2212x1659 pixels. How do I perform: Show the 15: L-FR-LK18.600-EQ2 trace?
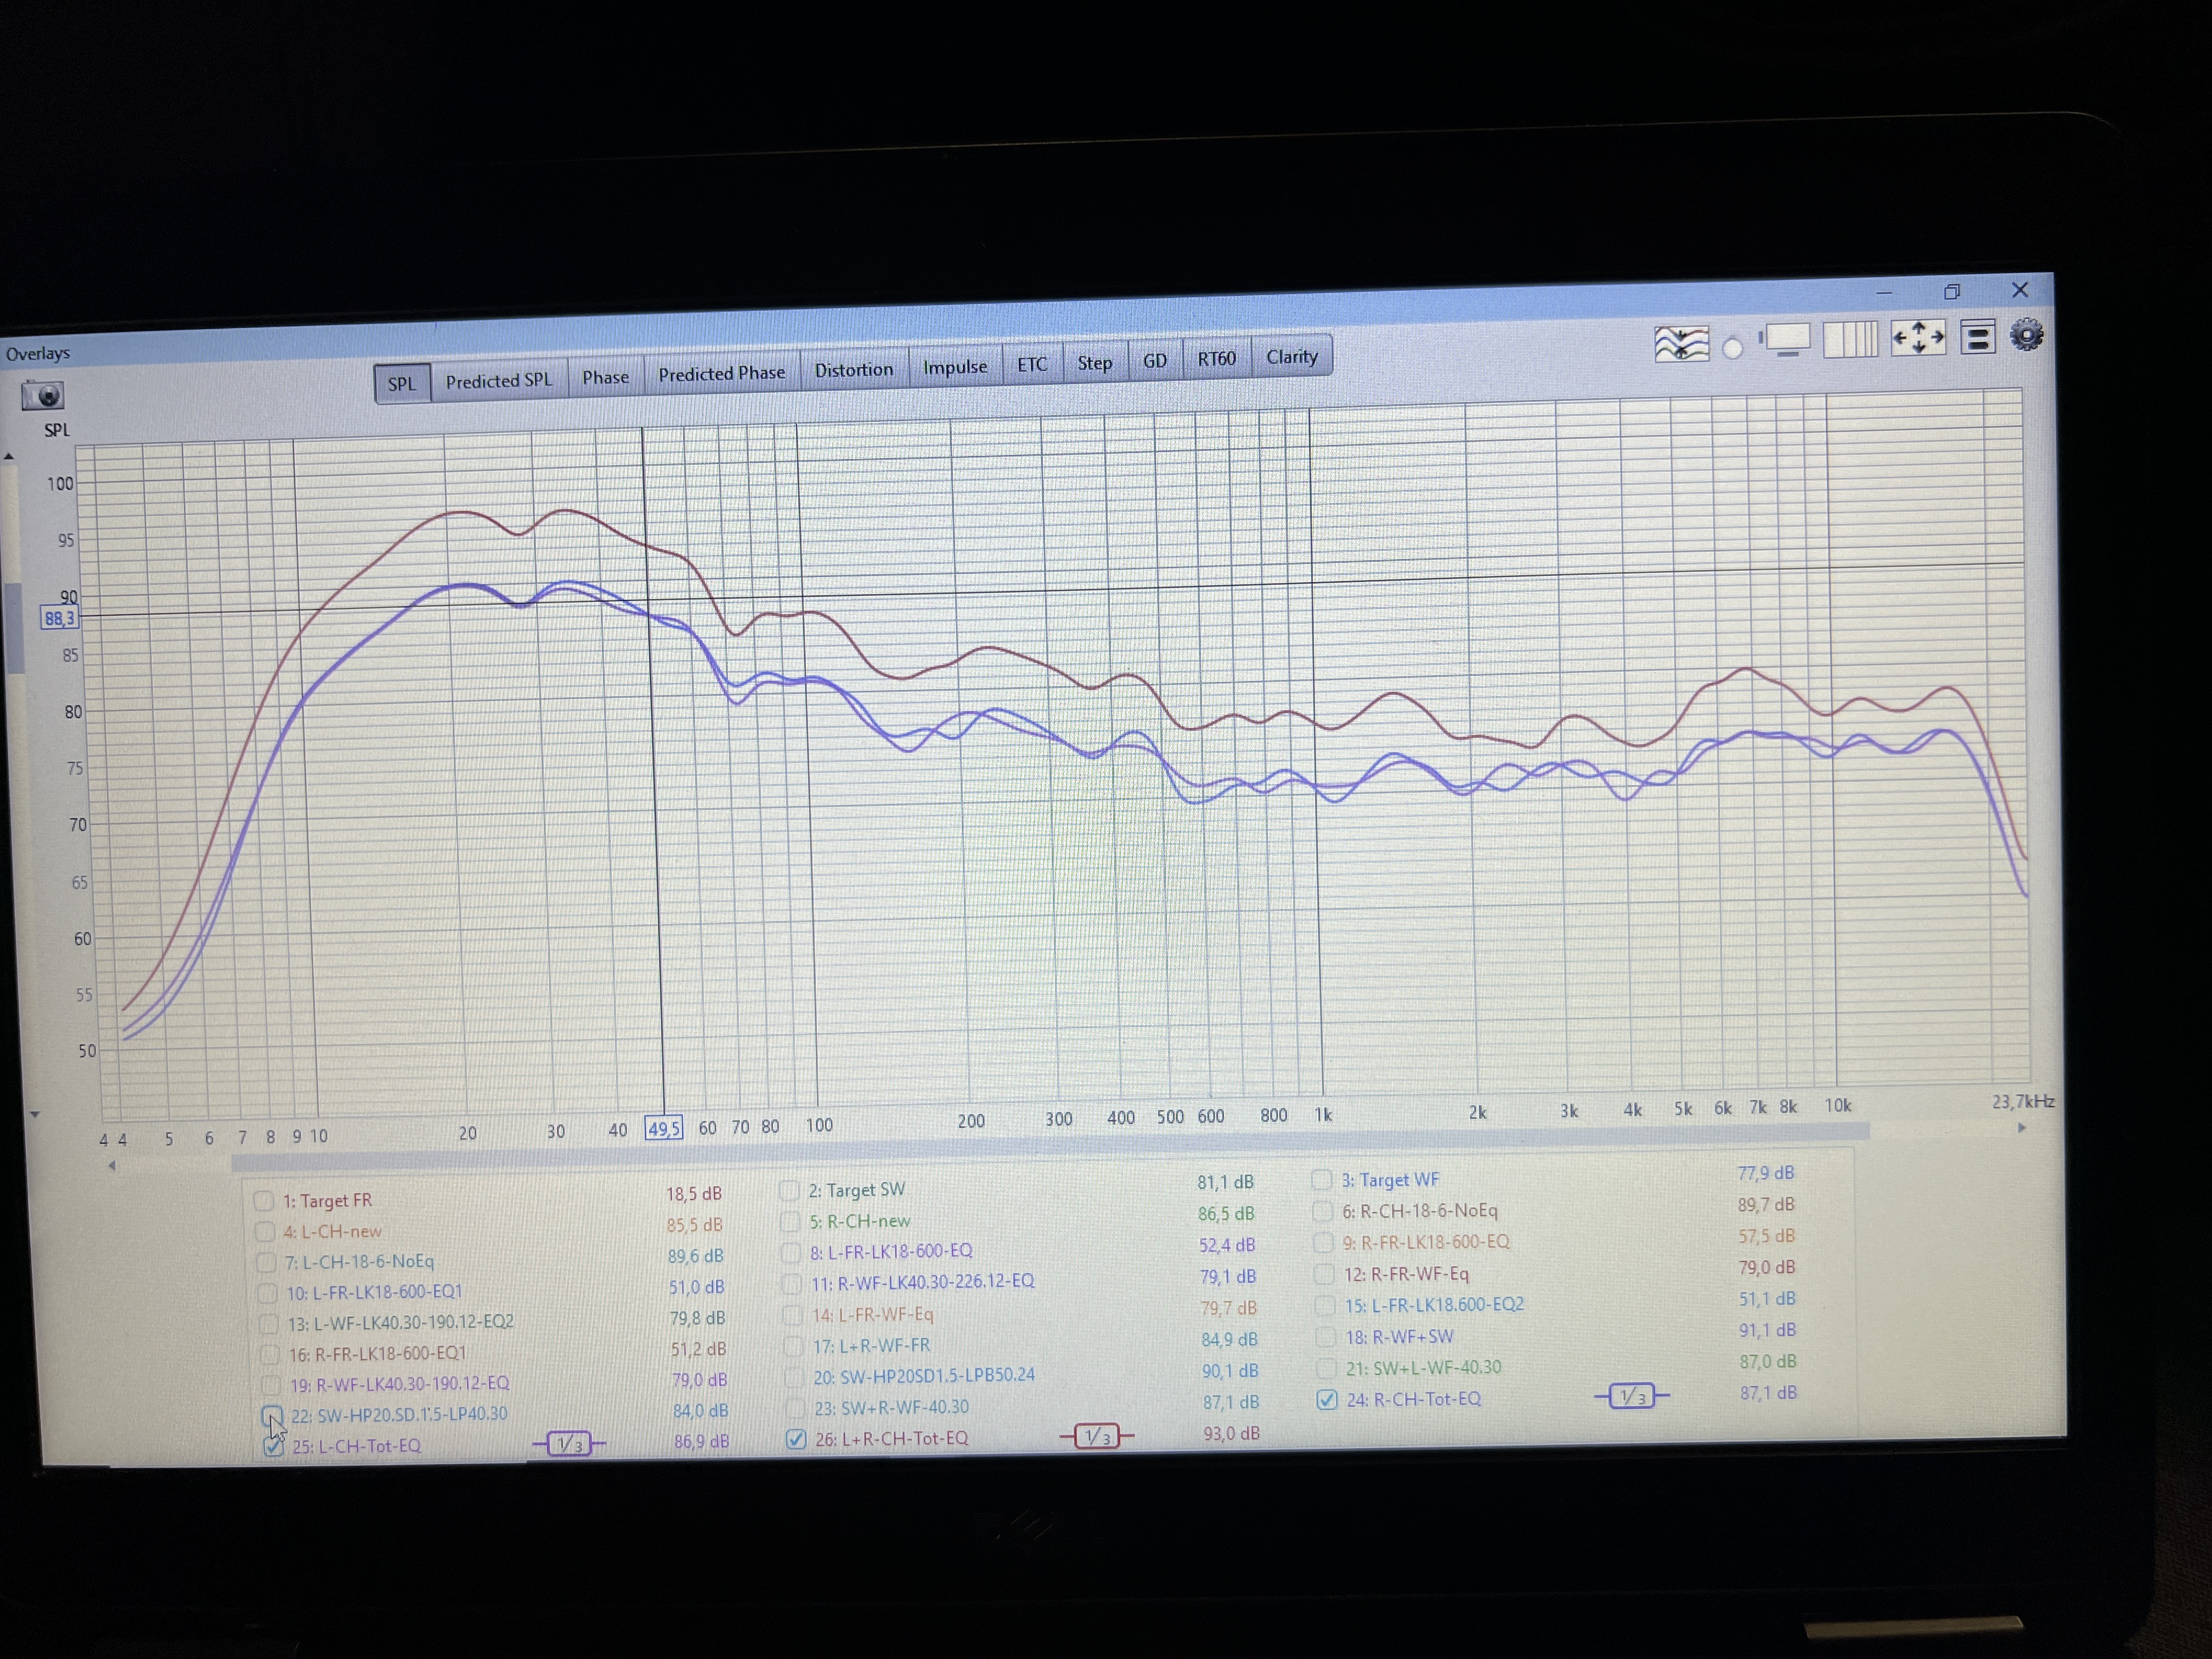(x=1325, y=1305)
